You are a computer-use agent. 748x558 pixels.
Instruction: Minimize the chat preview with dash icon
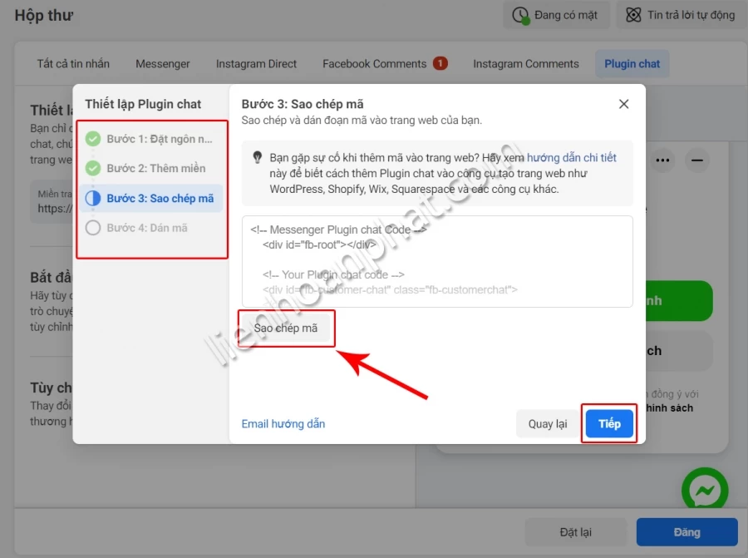[x=697, y=160]
